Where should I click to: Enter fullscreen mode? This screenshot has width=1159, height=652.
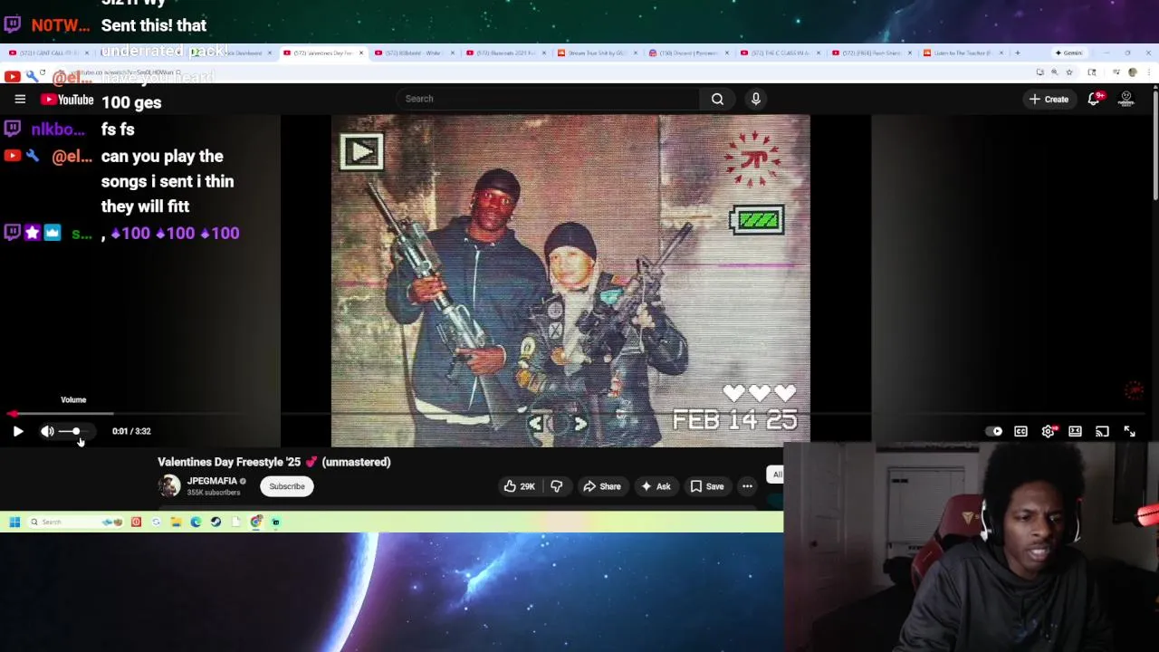click(x=1129, y=432)
